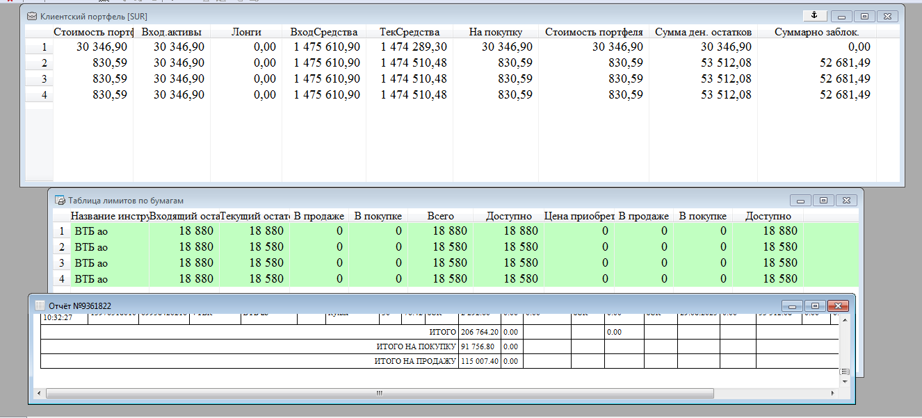Maximize the Отчёт №9361822 window
This screenshot has height=418, width=922.
tap(816, 306)
